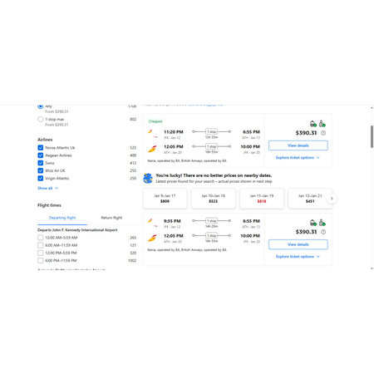Viewport: 374px width, 374px height.
Task: Click the price info icon beside first $390.31
Action: (323, 133)
